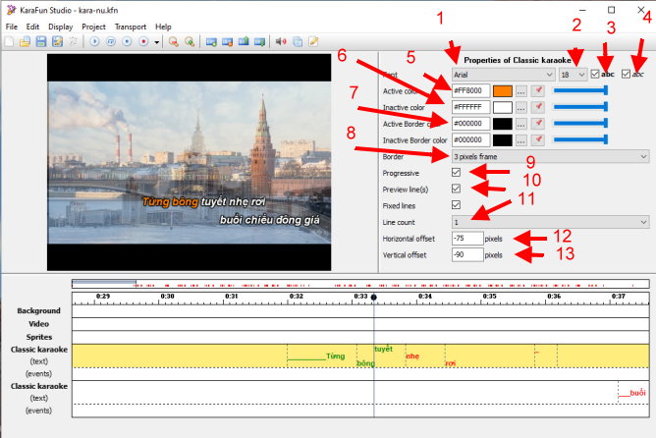
Task: Click the ellipsis button beside Inactive color
Action: click(x=521, y=107)
